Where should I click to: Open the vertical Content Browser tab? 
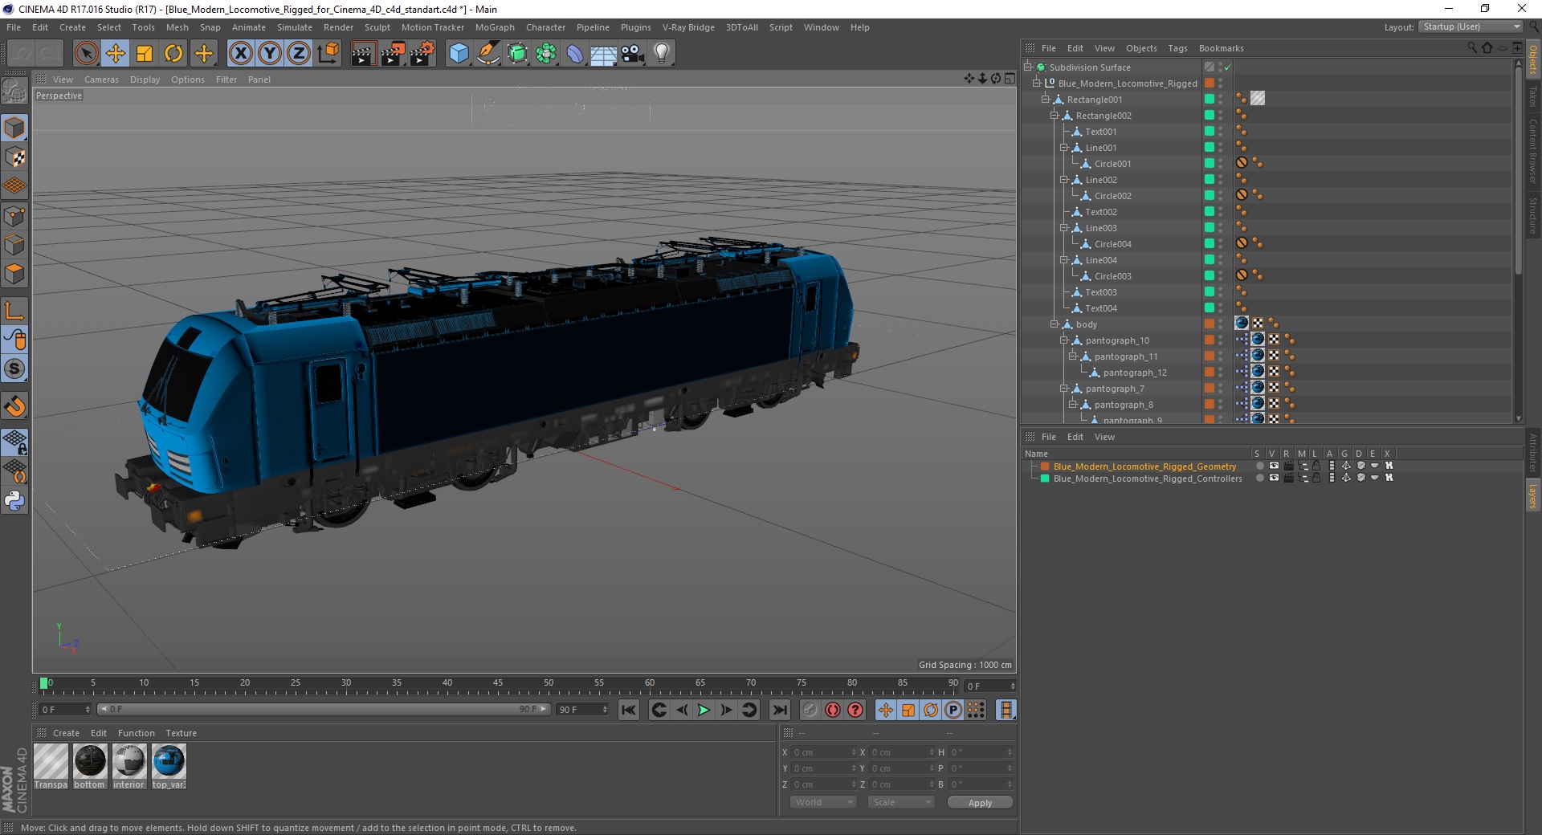[x=1532, y=151]
